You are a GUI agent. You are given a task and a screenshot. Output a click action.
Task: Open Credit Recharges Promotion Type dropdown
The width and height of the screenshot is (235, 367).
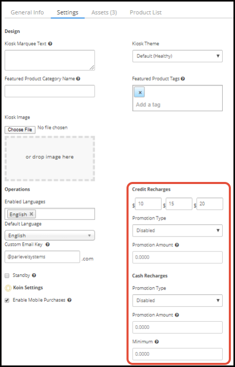[177, 230]
